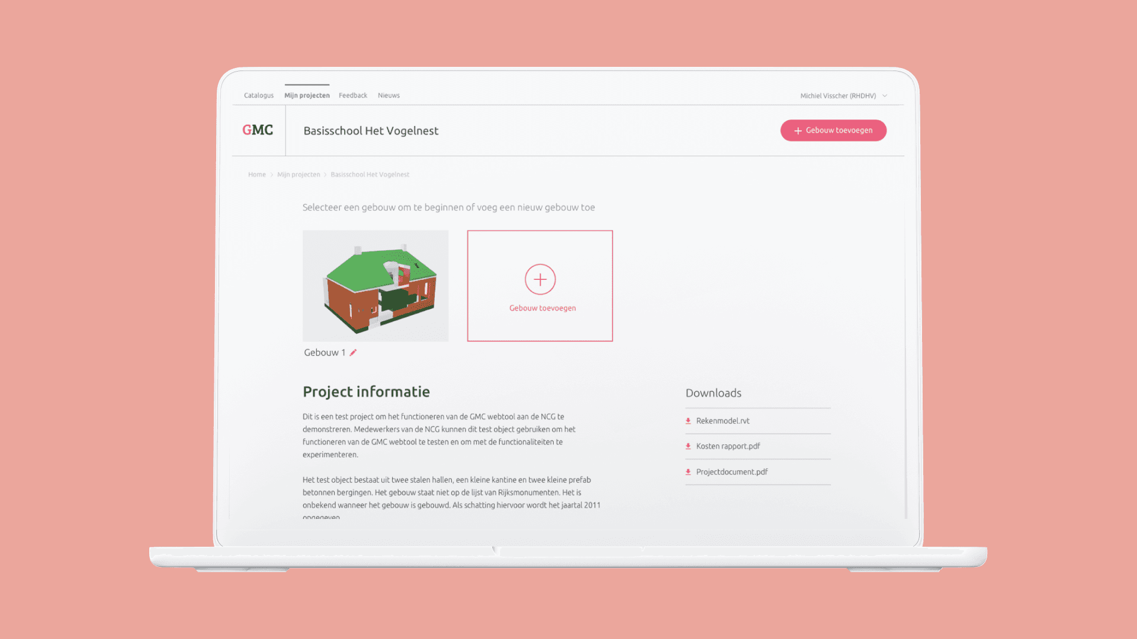Click the download icon beside Projectdocument.pdf
This screenshot has height=639, width=1137.
688,472
